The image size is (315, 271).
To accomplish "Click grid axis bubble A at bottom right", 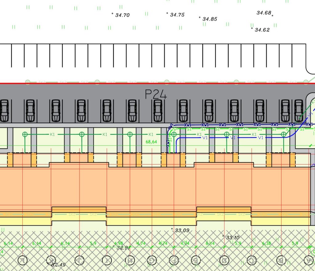I will click(309, 261).
